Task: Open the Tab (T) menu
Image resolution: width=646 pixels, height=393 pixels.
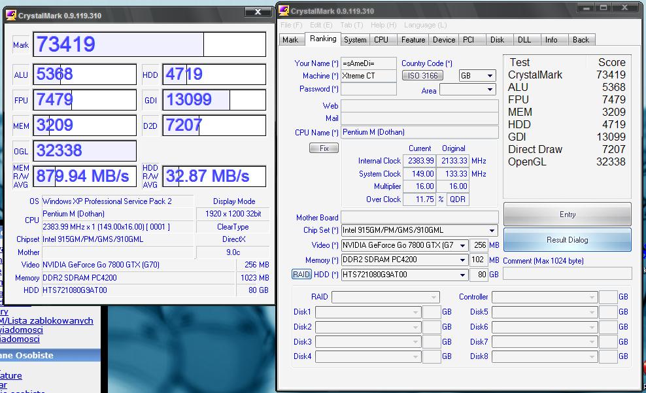Action: pos(351,25)
